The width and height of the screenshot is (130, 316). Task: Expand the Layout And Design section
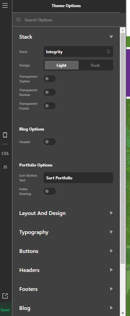66,213
